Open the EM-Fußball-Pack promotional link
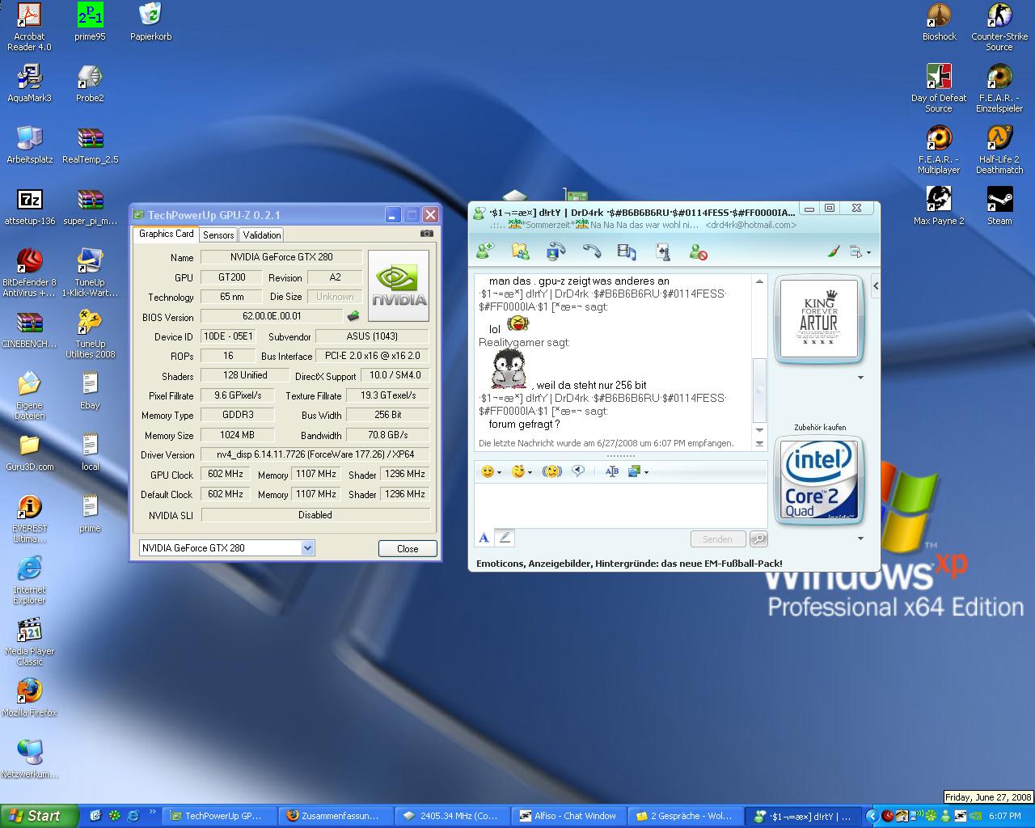This screenshot has height=828, width=1035. (x=629, y=564)
